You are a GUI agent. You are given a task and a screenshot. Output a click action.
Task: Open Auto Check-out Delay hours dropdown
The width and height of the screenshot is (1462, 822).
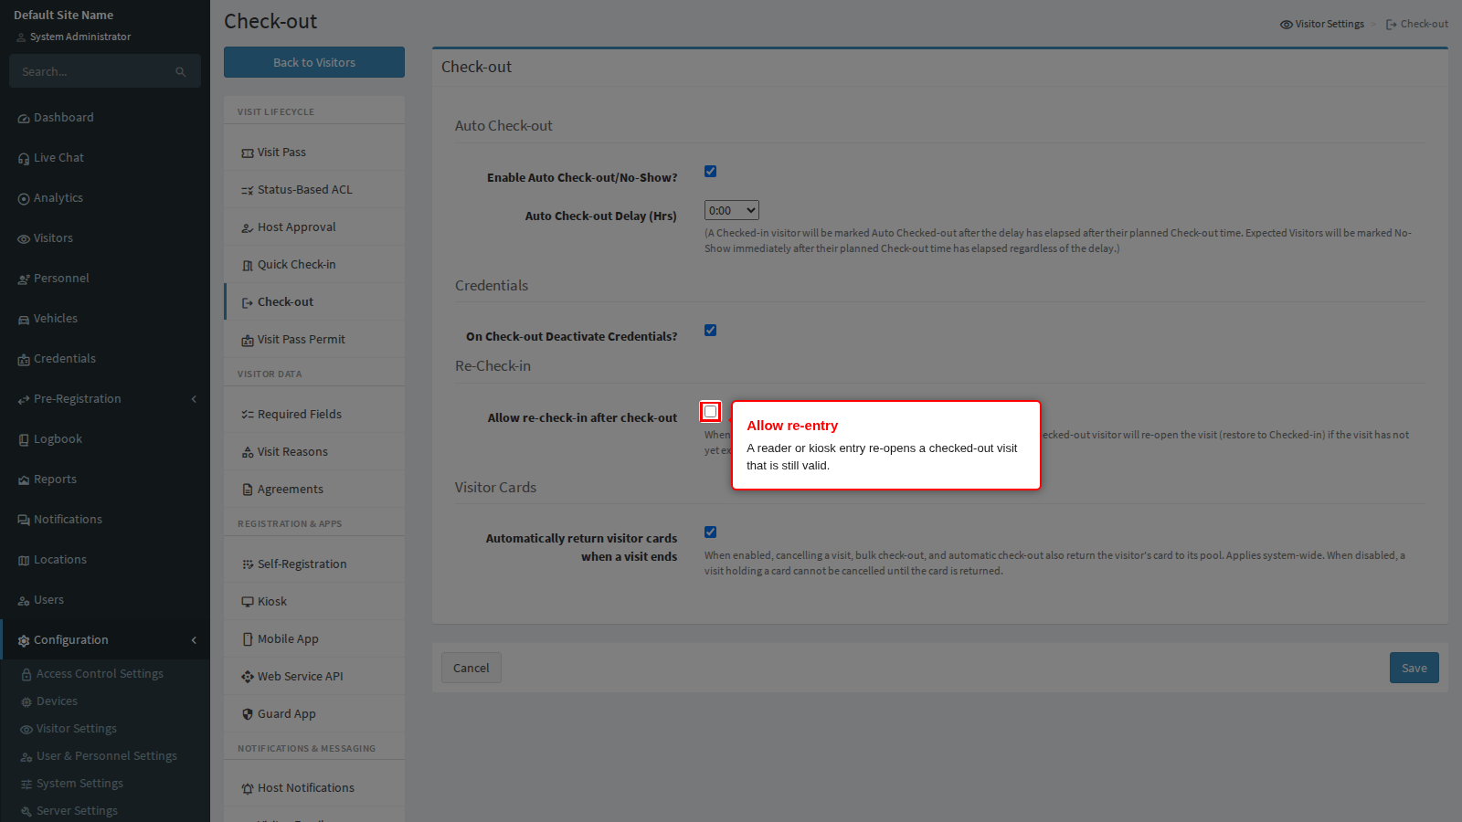(x=732, y=210)
